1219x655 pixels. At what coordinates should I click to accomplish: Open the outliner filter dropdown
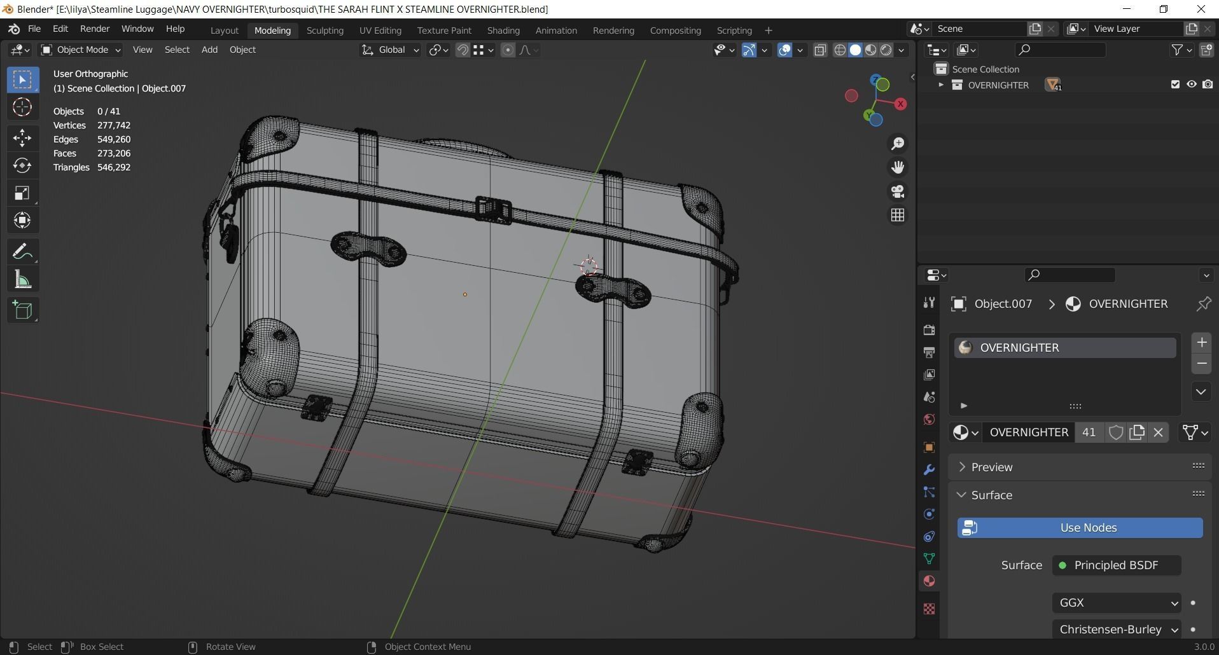point(1182,50)
